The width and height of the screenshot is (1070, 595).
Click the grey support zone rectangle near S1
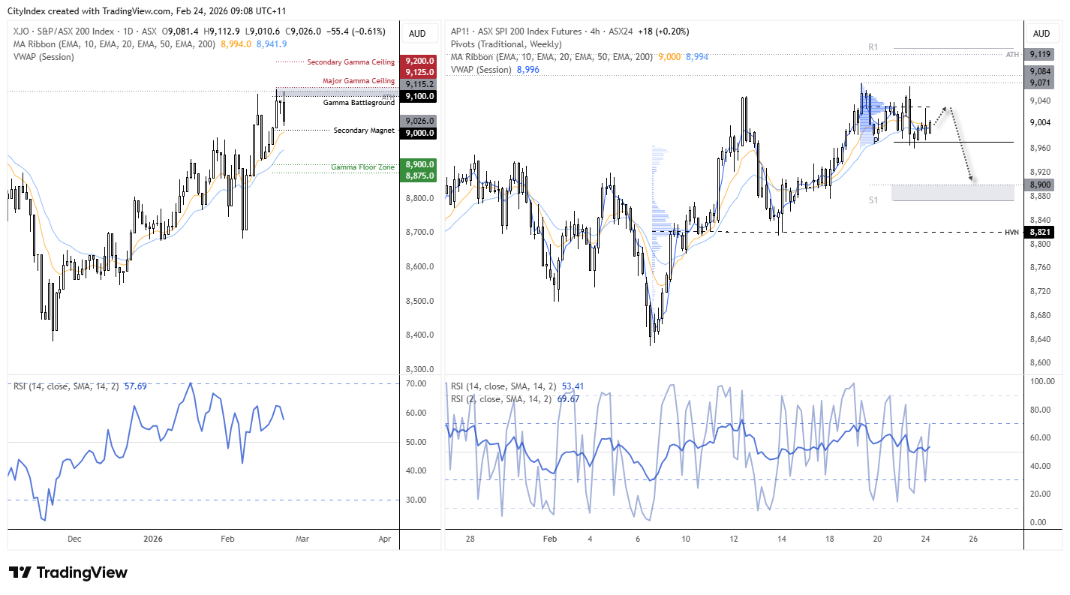click(951, 193)
